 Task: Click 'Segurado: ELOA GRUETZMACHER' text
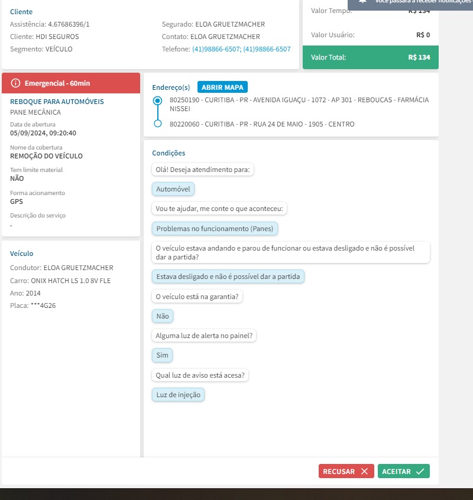[x=213, y=24]
